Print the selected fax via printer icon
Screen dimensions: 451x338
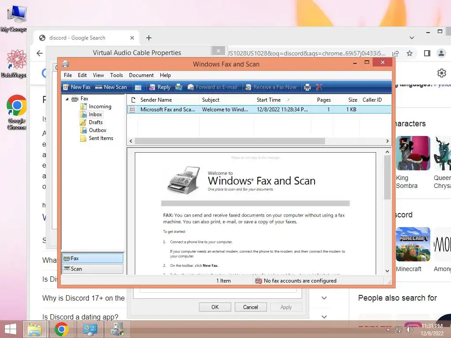pos(307,87)
